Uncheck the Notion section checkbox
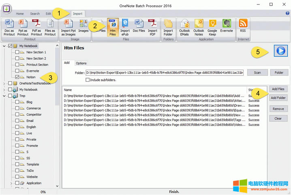Viewport: 291px width, 195px height. point(17,77)
